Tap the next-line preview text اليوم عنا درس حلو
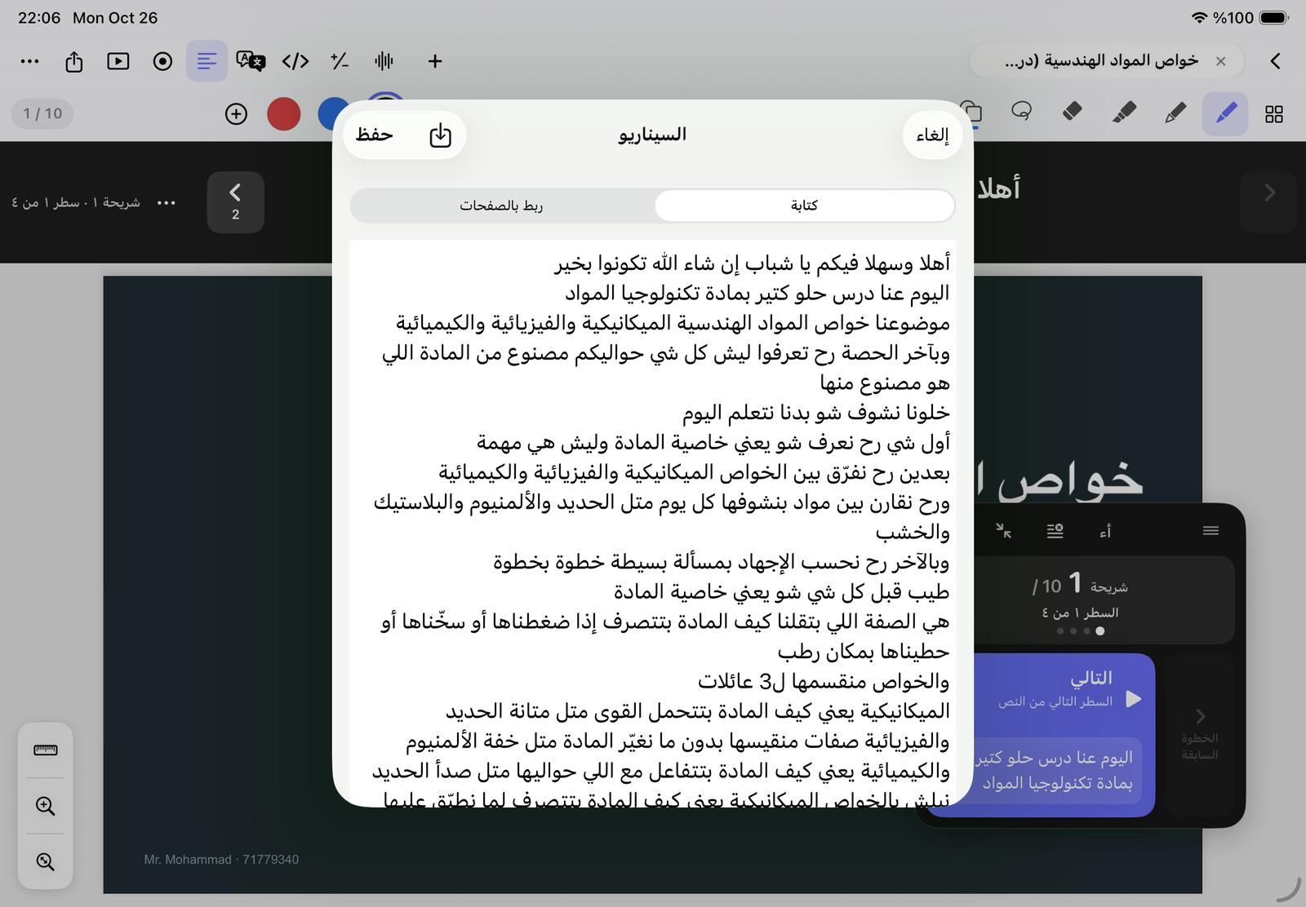 coord(1057,770)
